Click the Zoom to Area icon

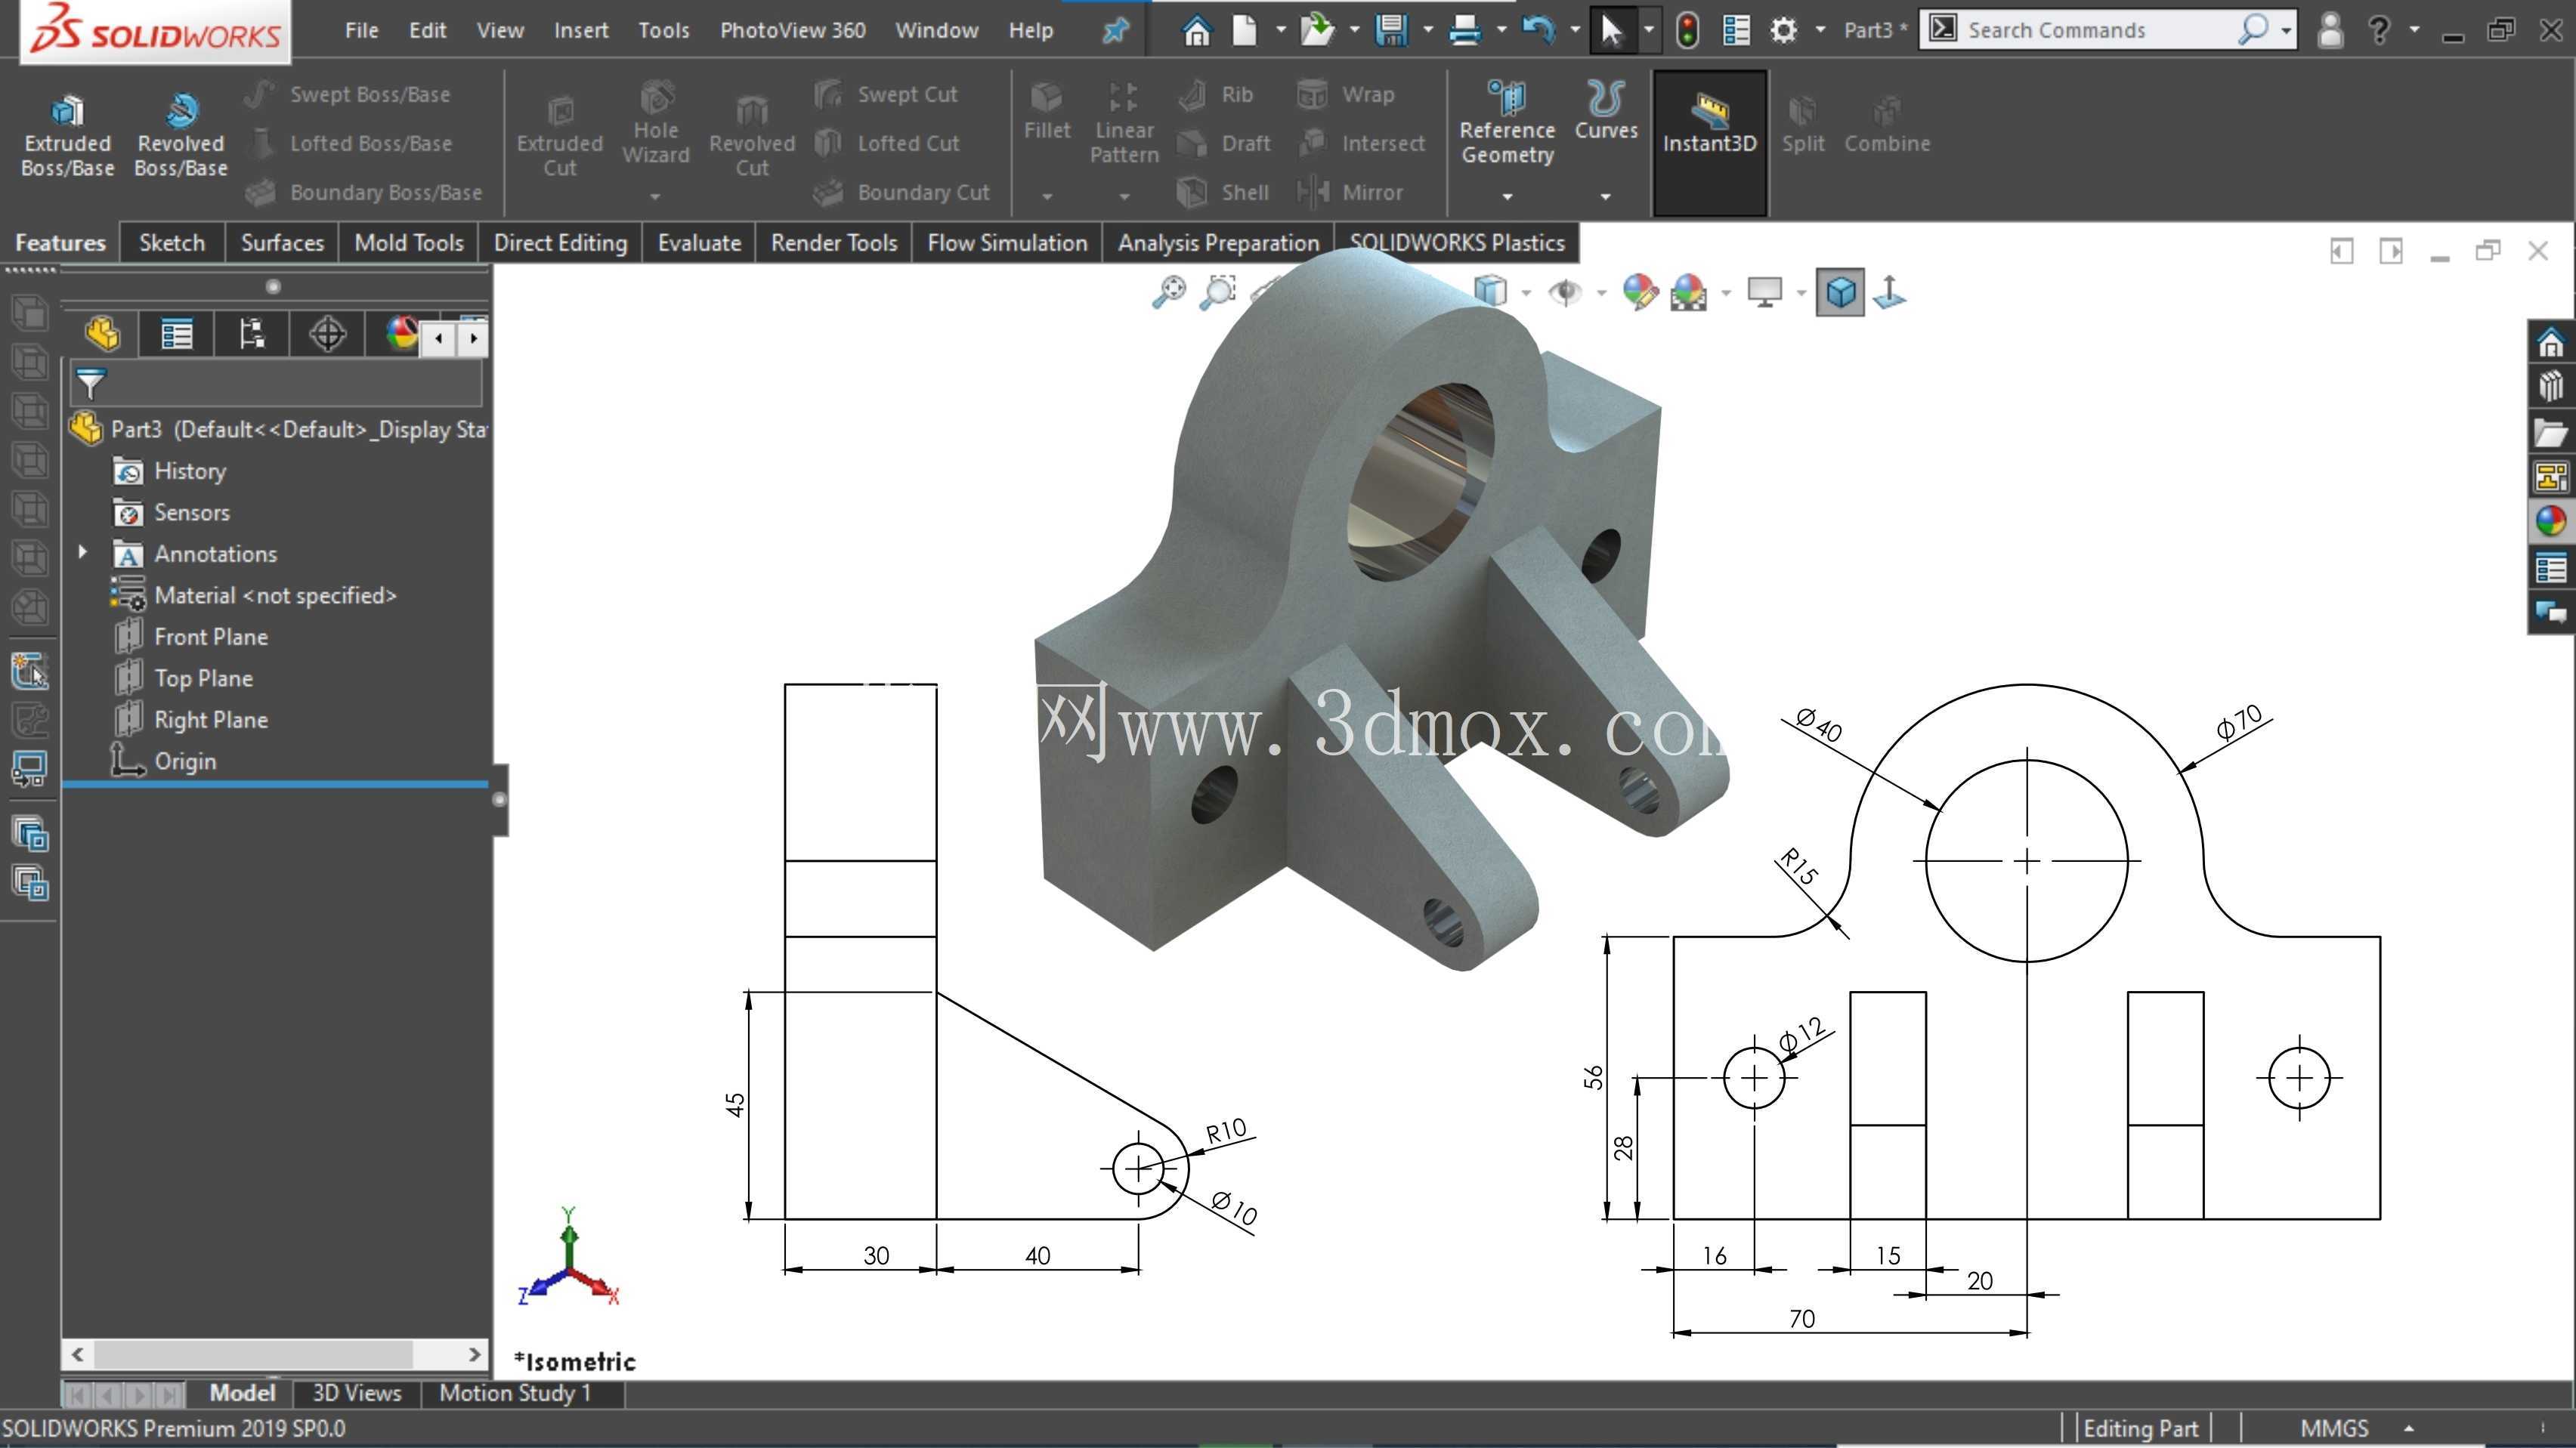coord(1217,292)
